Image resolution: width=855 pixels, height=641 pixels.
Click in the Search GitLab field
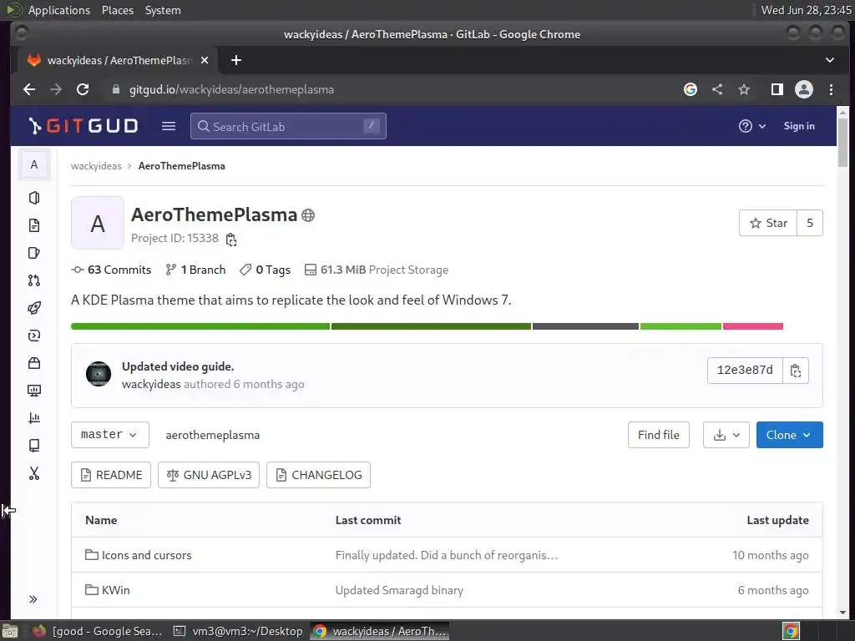[x=288, y=126]
